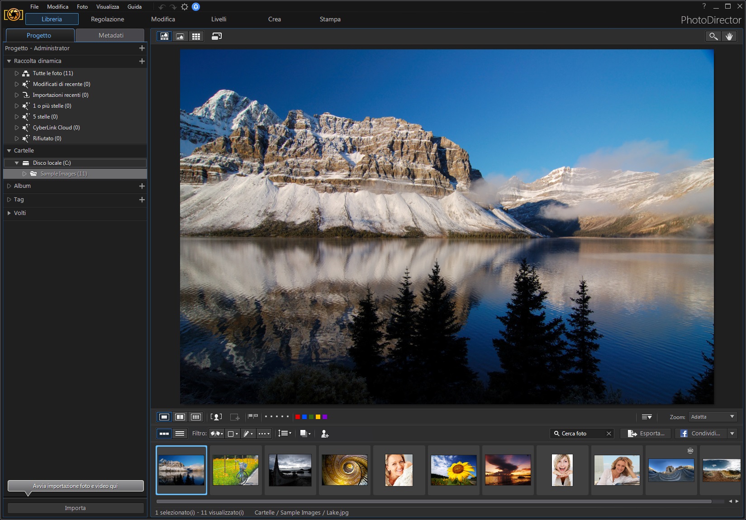746x520 pixels.
Task: Switch to browser-only grid view mode
Action: point(196,36)
